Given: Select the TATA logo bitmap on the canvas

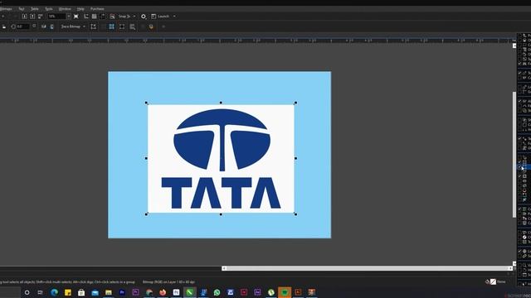Looking at the screenshot, I should point(221,158).
